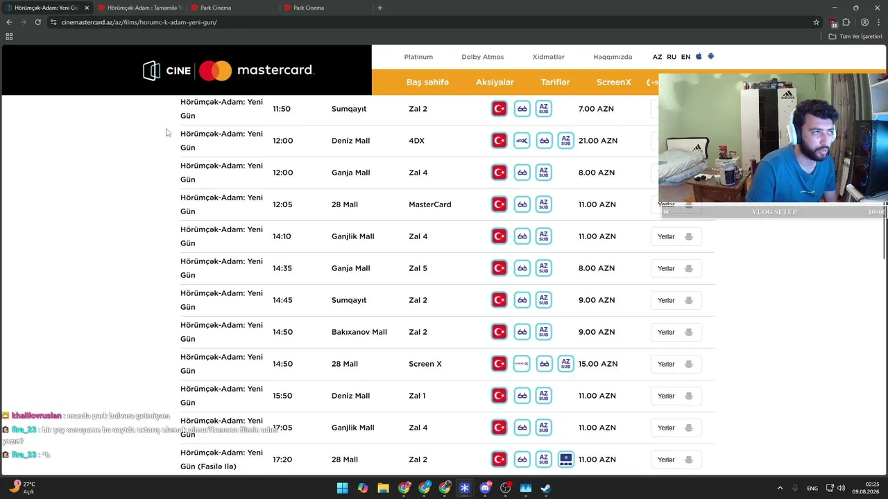Image resolution: width=888 pixels, height=499 pixels.
Task: Open the Haqqımızda menu item
Action: [x=613, y=57]
